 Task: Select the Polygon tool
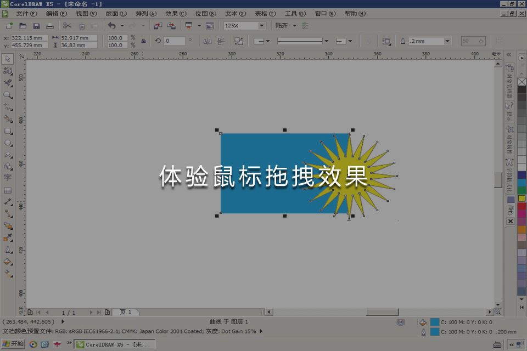[8, 155]
